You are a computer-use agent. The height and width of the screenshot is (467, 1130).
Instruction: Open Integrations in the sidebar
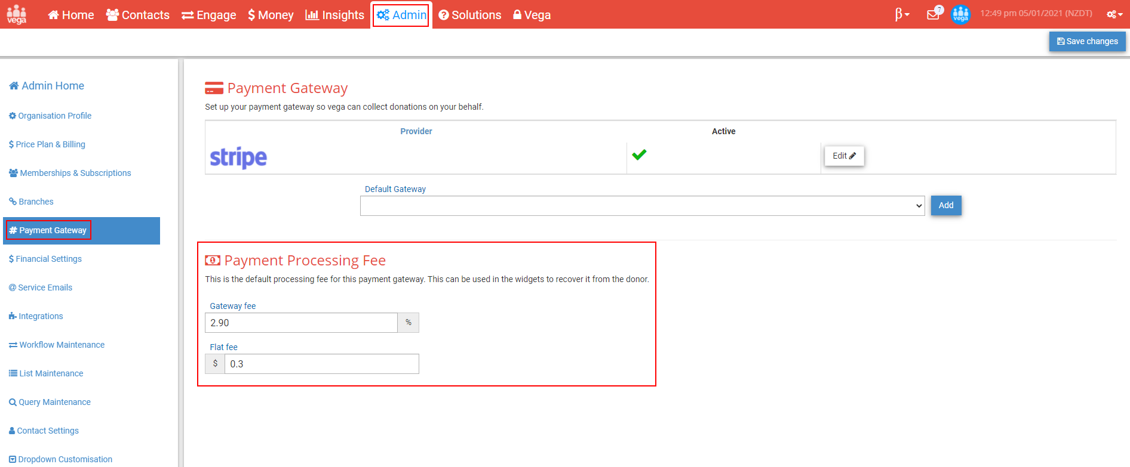point(36,316)
